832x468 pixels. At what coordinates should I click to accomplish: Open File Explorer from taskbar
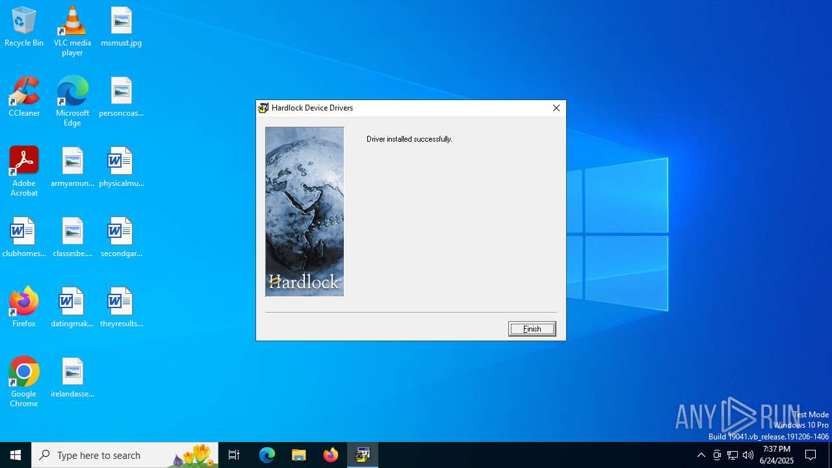299,455
